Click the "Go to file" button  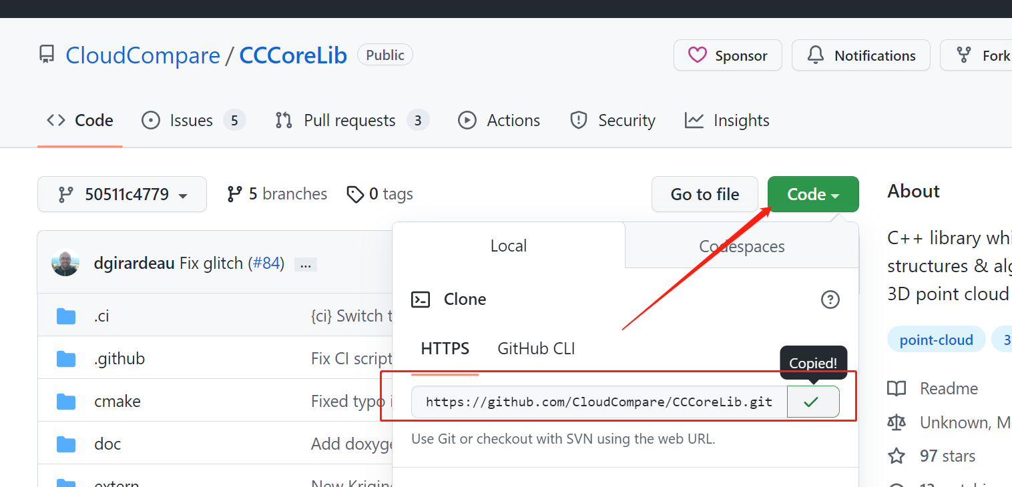704,193
